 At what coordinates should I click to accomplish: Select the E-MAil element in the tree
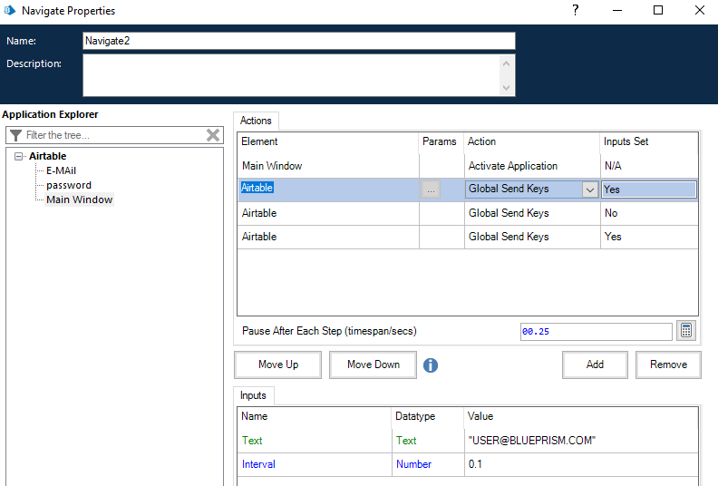pyautogui.click(x=62, y=170)
